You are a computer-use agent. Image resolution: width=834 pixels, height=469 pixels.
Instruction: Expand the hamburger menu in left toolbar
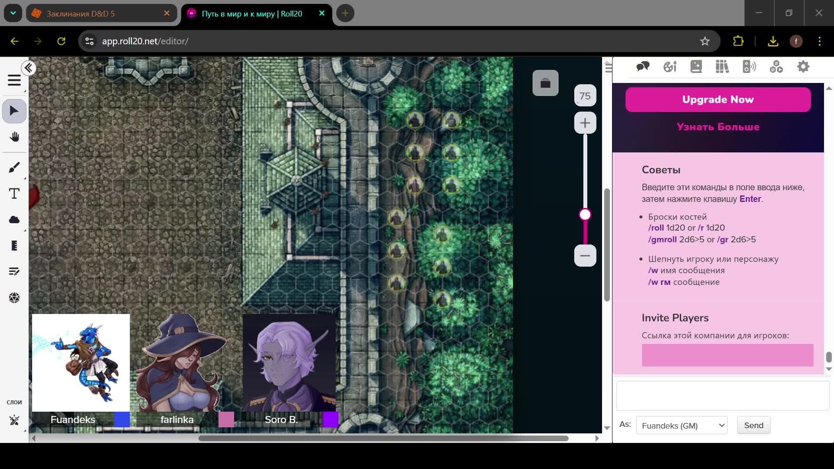(14, 80)
